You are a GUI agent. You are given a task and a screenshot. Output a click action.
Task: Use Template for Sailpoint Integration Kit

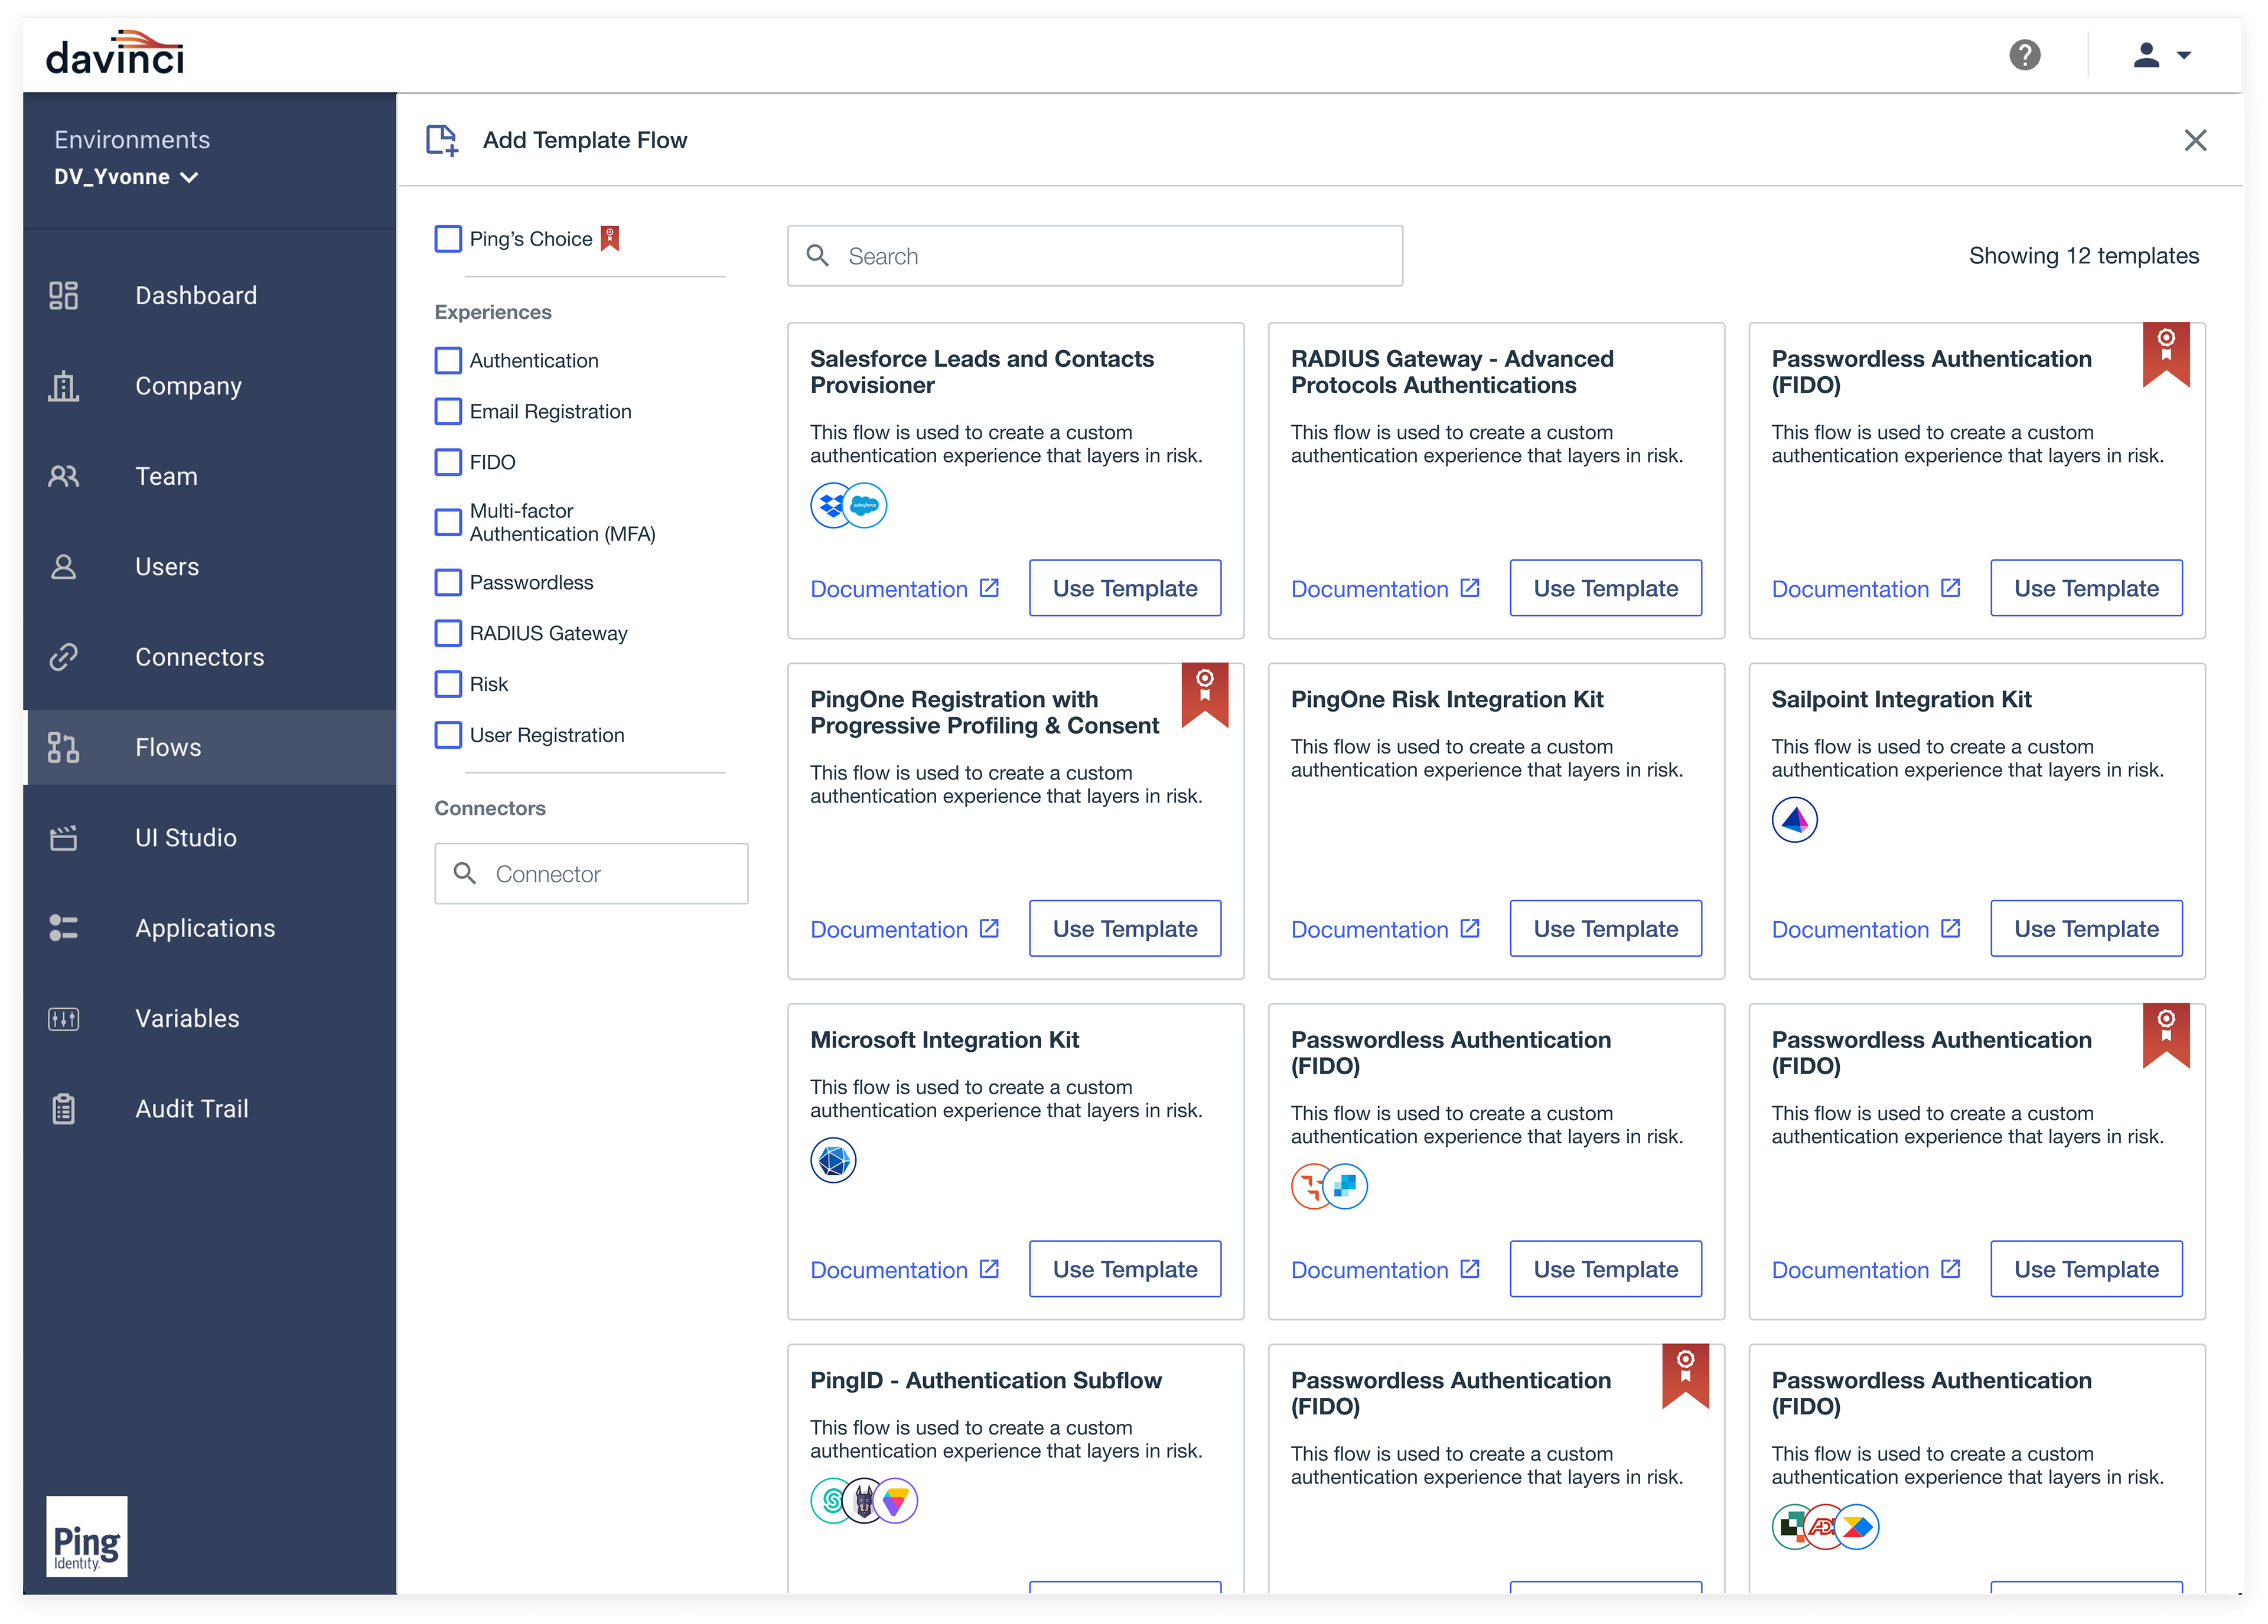(x=2087, y=930)
